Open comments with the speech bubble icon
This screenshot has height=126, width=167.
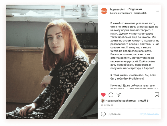click(111, 95)
